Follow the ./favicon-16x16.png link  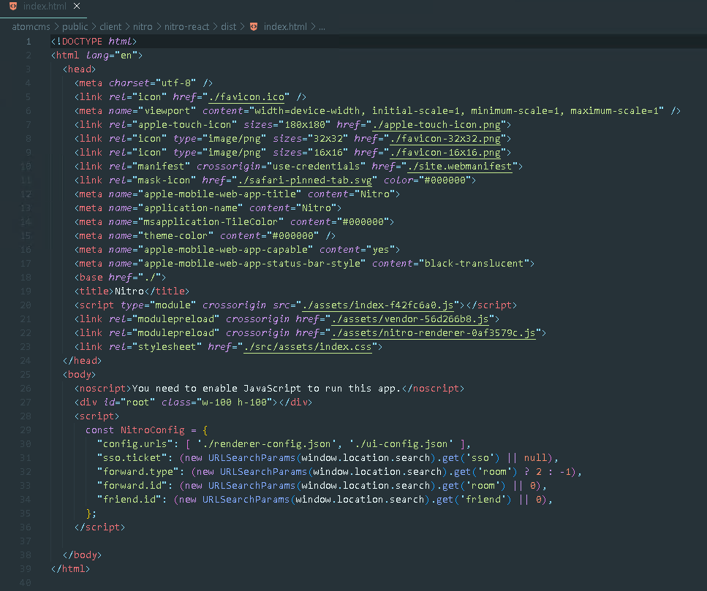pos(445,153)
